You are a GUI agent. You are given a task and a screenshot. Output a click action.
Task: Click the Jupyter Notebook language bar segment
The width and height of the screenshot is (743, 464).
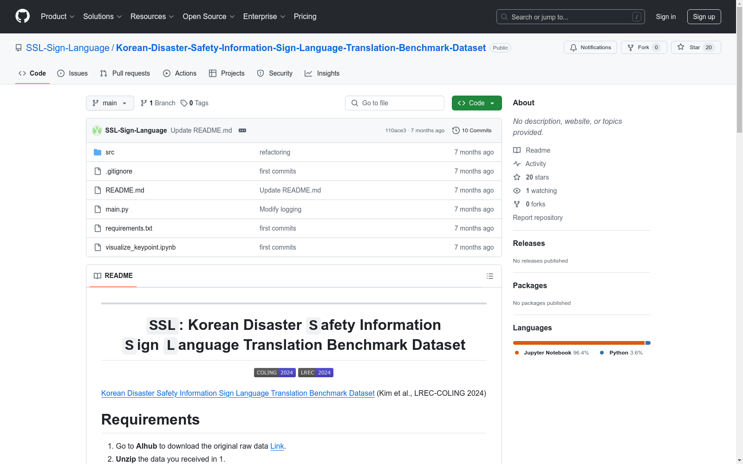pos(579,343)
